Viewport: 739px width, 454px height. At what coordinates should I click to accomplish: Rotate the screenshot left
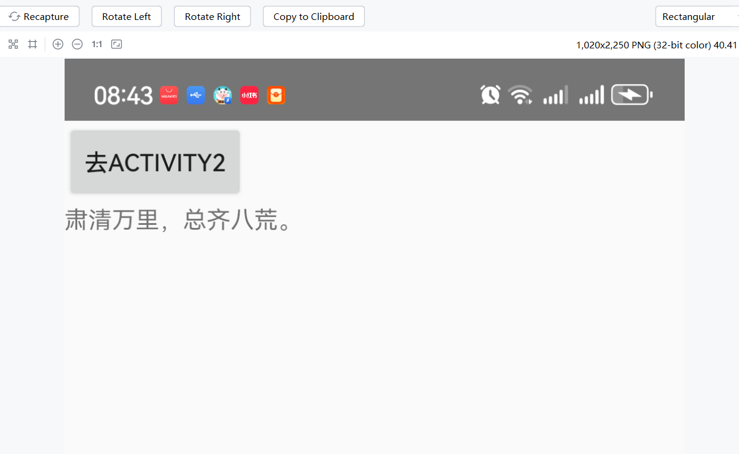(127, 16)
